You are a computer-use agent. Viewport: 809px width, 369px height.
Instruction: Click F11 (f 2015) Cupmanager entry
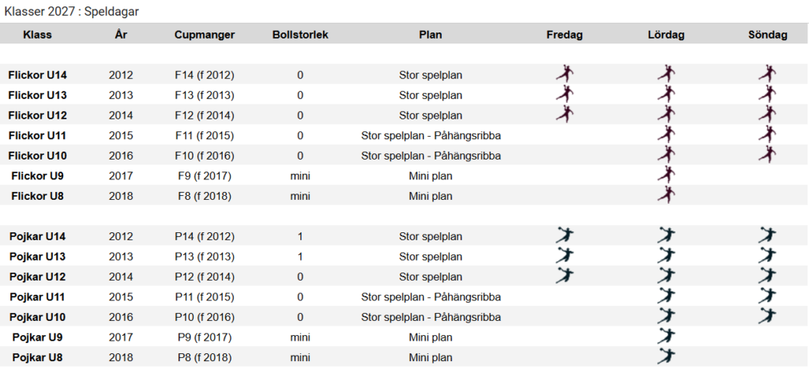pyautogui.click(x=205, y=136)
